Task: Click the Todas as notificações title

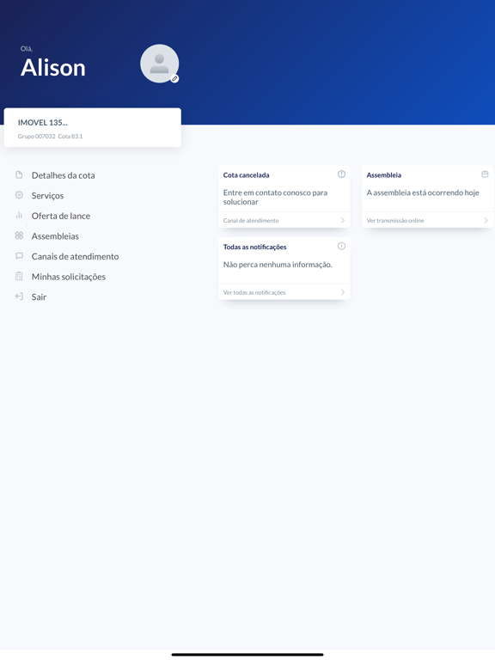Action: click(254, 247)
